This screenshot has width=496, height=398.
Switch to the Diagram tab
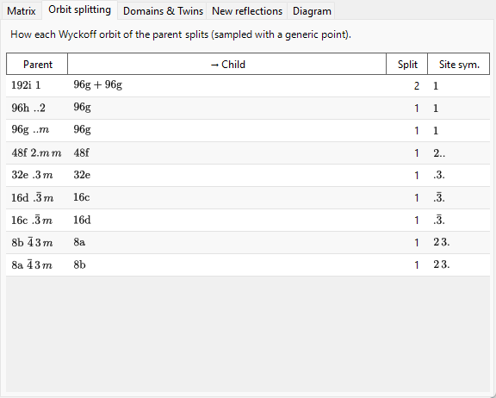(x=312, y=11)
